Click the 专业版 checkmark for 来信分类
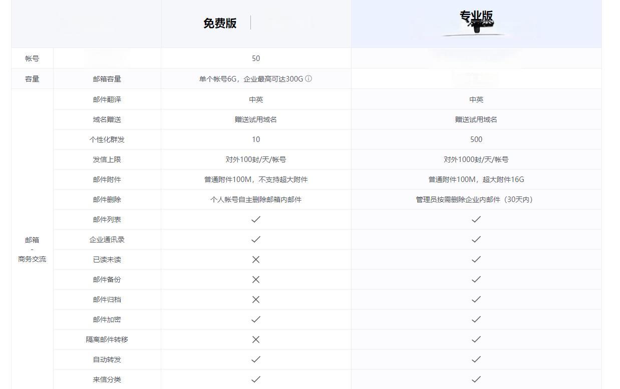The image size is (620, 389). coord(476,379)
